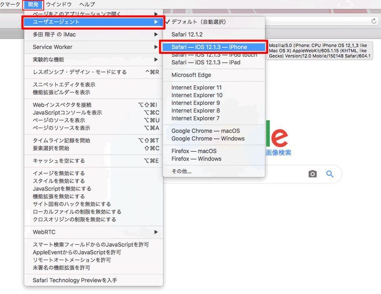Click the 画像検索 link
381x294 pixels.
(278, 153)
